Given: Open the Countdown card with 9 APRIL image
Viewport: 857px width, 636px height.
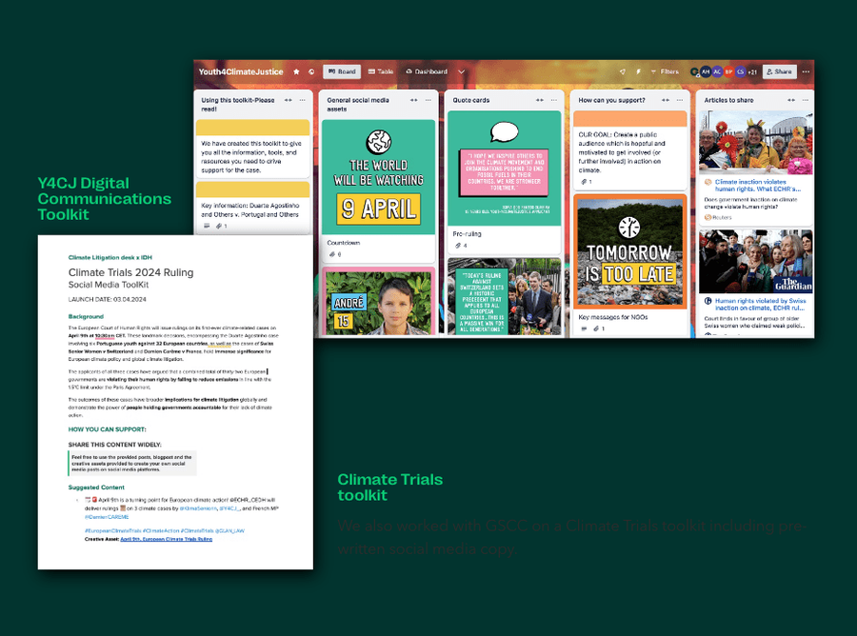Looking at the screenshot, I should [x=378, y=191].
